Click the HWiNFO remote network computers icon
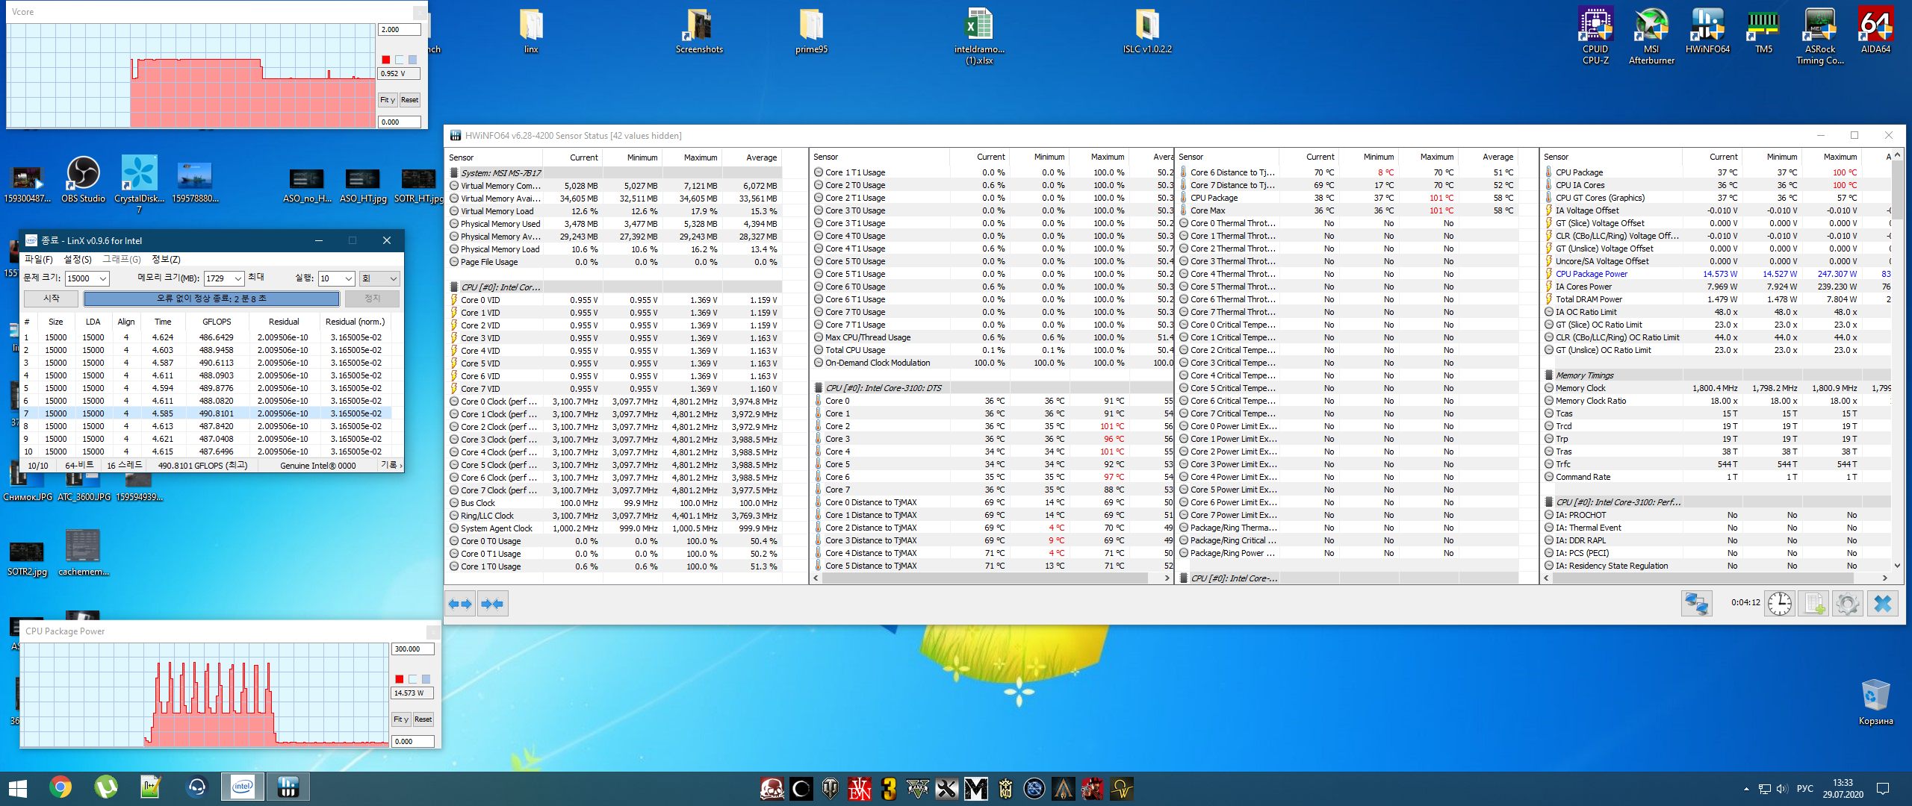Image resolution: width=1912 pixels, height=806 pixels. pyautogui.click(x=1697, y=603)
